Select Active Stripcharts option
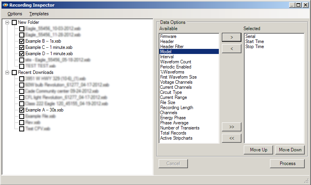The image size is (311, 185). [x=189, y=138]
